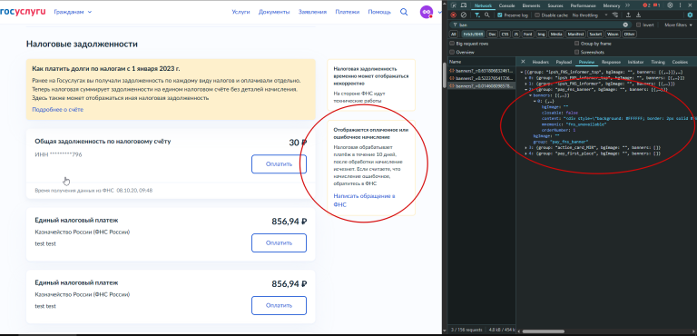This screenshot has height=336, width=697.
Task: Open the More filters dropdown
Action: pyautogui.click(x=678, y=25)
